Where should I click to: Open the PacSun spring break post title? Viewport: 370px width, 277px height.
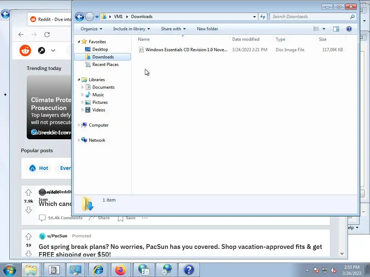coord(180,250)
